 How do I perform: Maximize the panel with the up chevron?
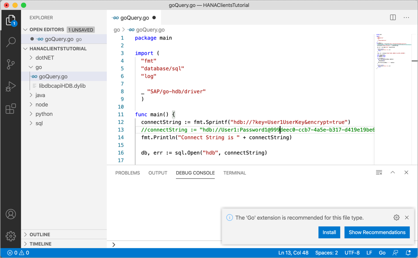coord(393,172)
